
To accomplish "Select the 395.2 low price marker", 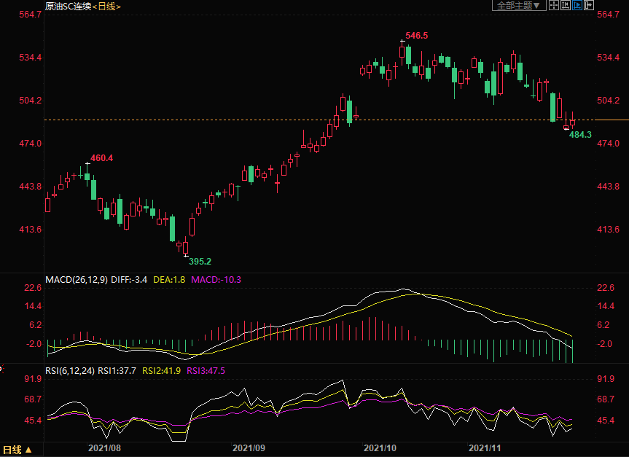I will (200, 261).
